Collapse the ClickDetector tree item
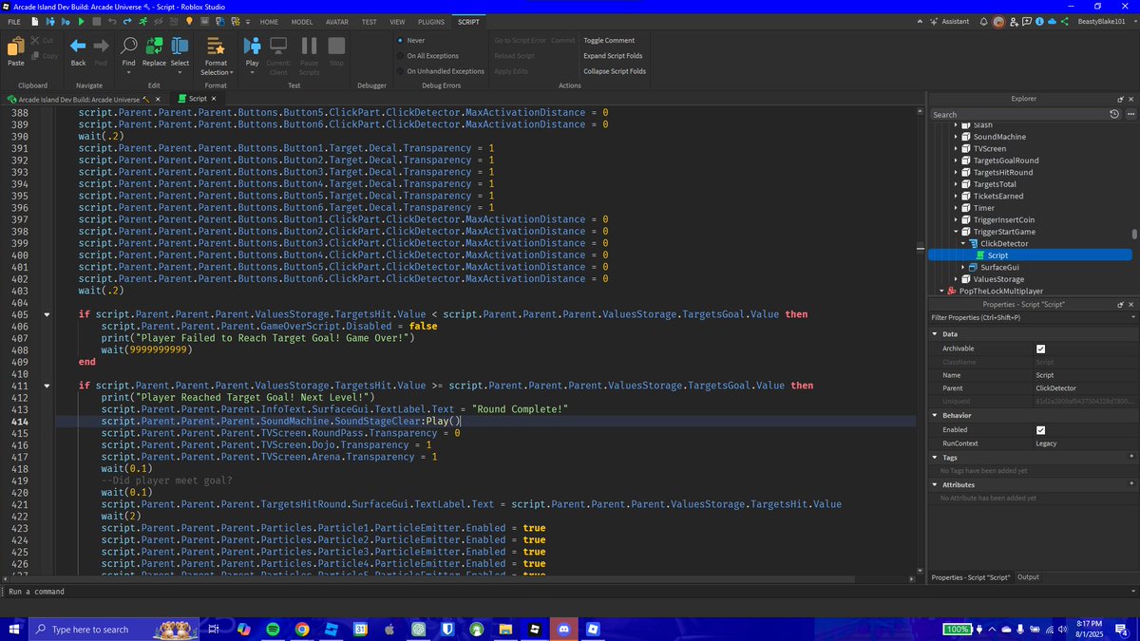The width and height of the screenshot is (1140, 641). pyautogui.click(x=964, y=243)
